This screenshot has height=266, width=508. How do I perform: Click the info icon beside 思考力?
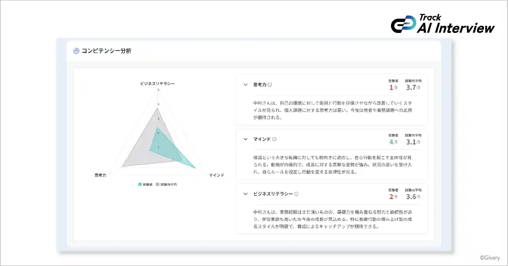click(x=270, y=84)
